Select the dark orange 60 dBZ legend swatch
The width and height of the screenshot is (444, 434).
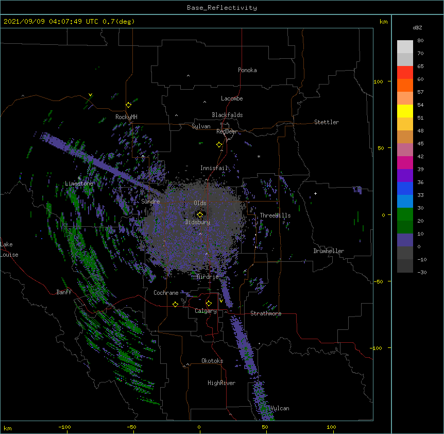(405, 85)
